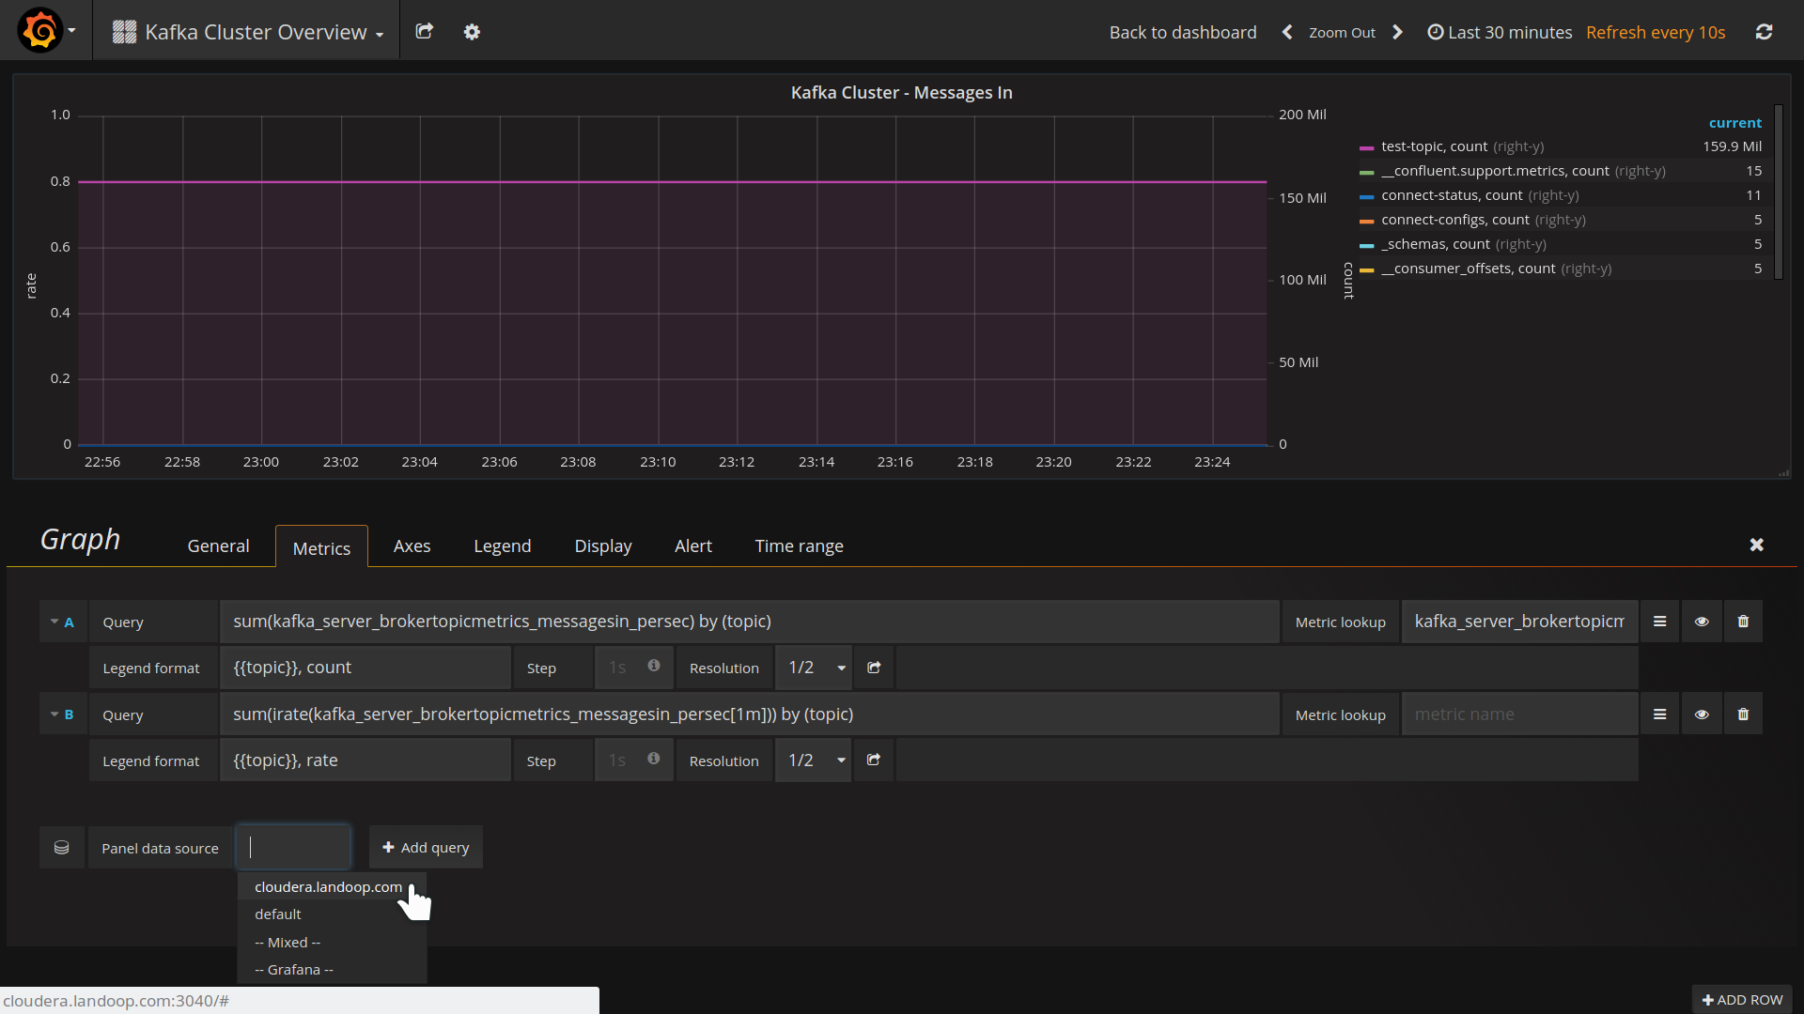The height and width of the screenshot is (1014, 1804).
Task: Delete query A with trash icon
Action: 1743,622
